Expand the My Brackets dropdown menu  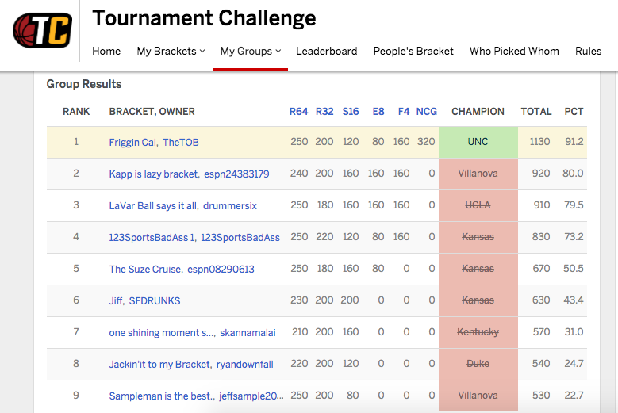tap(171, 51)
